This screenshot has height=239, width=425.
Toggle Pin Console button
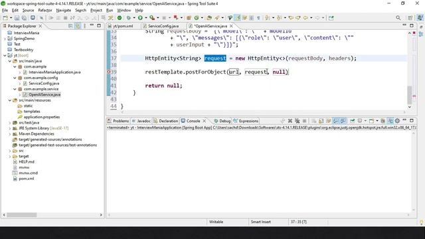pos(353,121)
